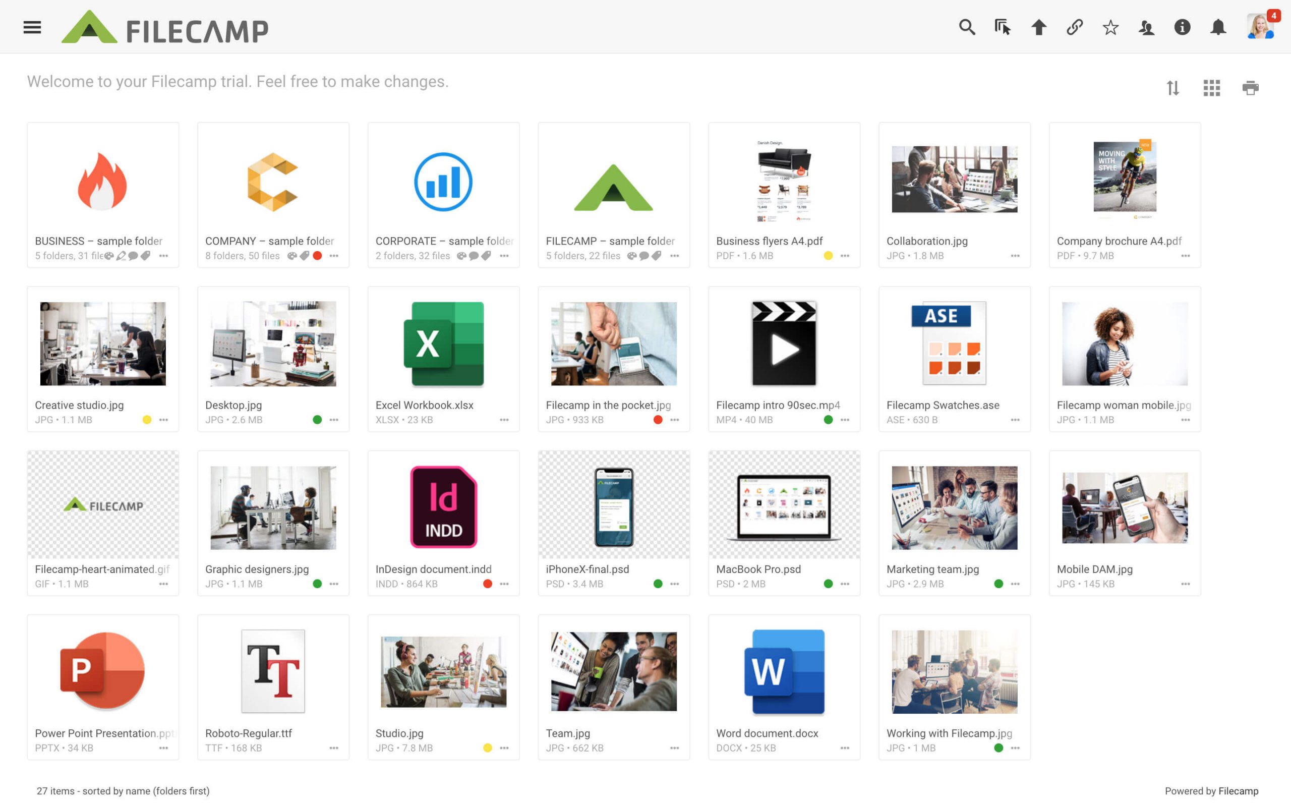Viewport: 1291px width, 807px height.
Task: Open more options for Desktop.jpg
Action: [334, 420]
